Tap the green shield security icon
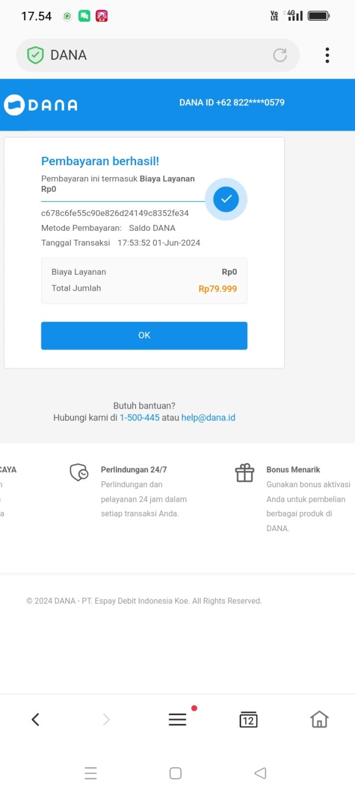 tap(36, 55)
